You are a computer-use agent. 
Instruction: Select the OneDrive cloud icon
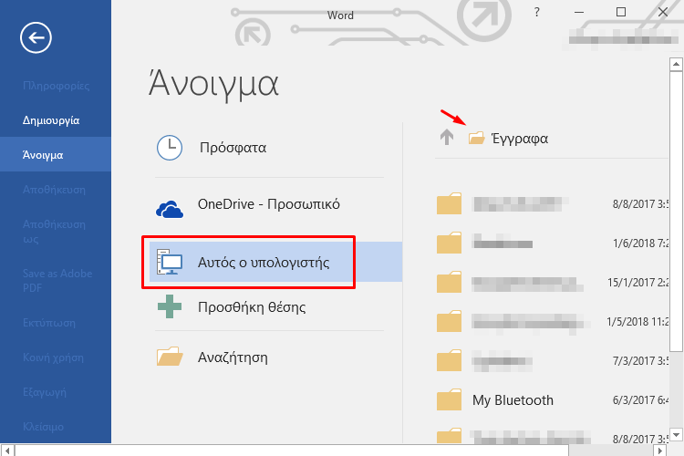170,208
